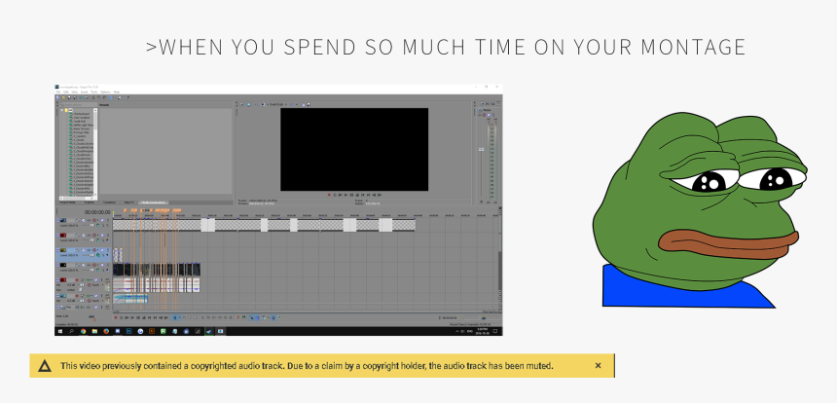Dismiss the yellow copyright notice banner

(x=598, y=366)
